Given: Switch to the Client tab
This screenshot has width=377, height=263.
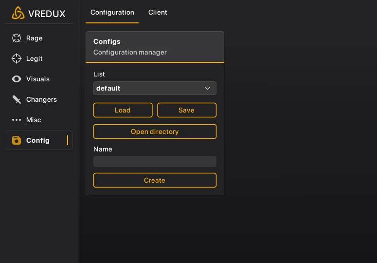Looking at the screenshot, I should 158,12.
